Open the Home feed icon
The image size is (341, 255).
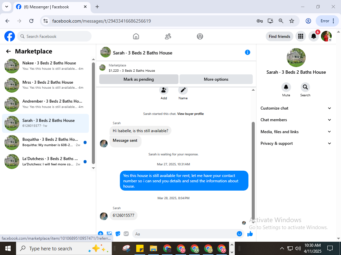pos(136,36)
